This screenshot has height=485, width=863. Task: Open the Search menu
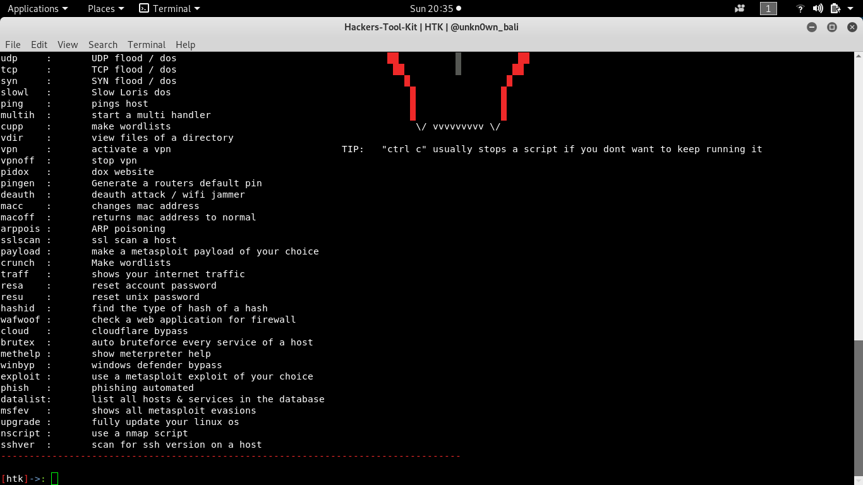point(103,44)
